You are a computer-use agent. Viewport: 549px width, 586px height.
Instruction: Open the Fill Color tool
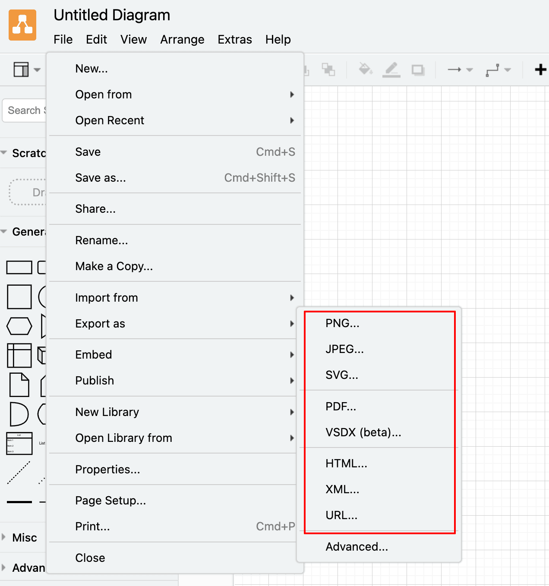(x=365, y=69)
